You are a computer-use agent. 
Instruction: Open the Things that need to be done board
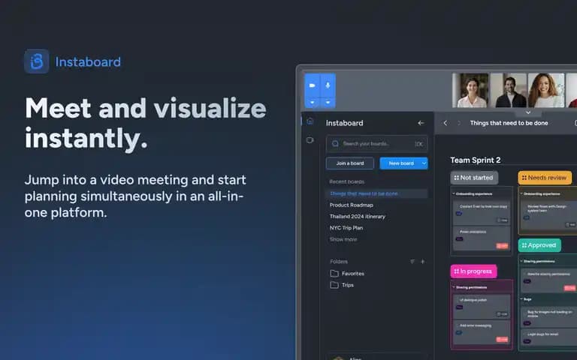[x=377, y=193]
